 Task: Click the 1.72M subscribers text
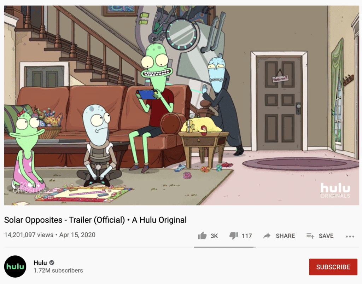(x=58, y=270)
